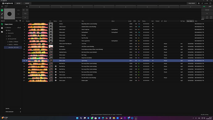Click status icon on Set Me Free row
Screen dimensions: 213x120
tap(56, 75)
